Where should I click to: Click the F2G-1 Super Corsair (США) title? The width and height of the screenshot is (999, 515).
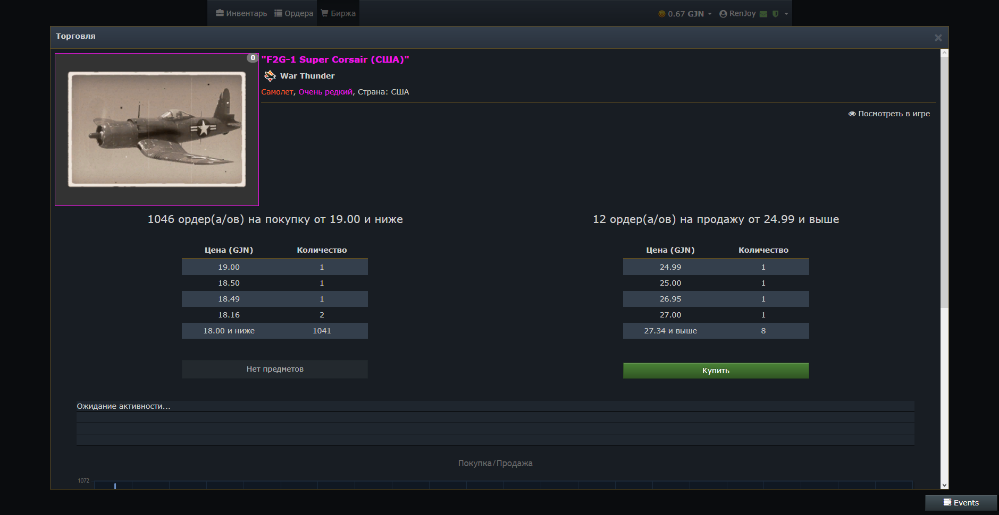[335, 59]
